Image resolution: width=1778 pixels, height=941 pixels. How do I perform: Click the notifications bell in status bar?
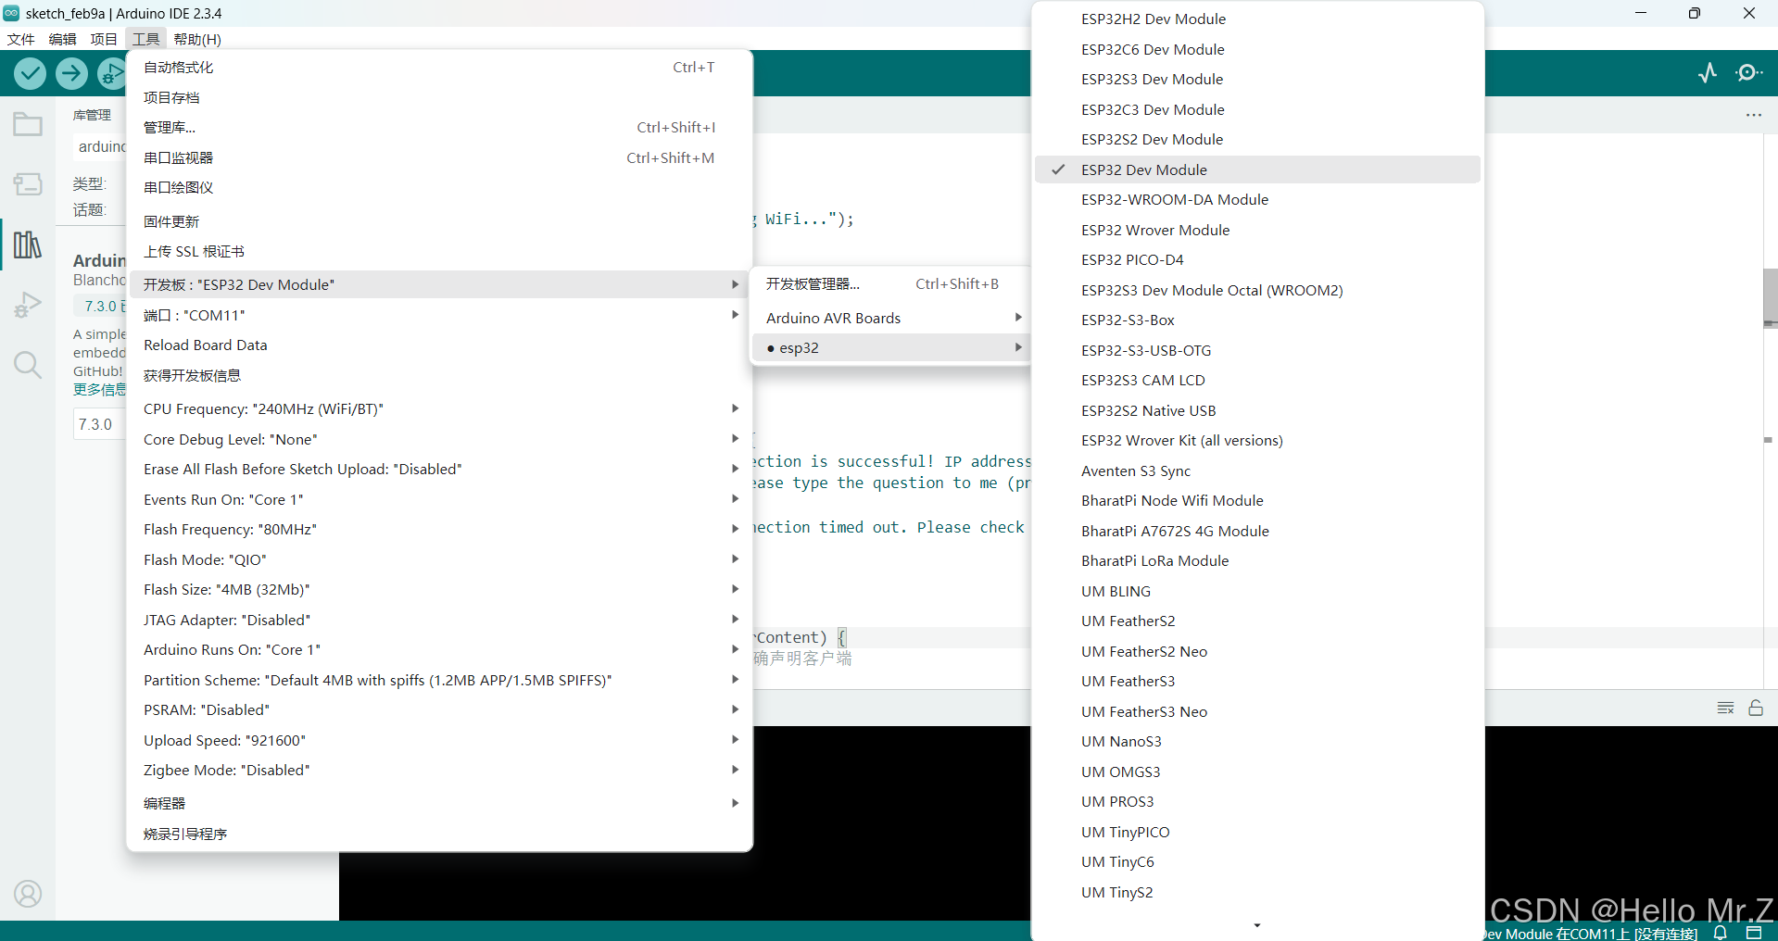pos(1721,933)
